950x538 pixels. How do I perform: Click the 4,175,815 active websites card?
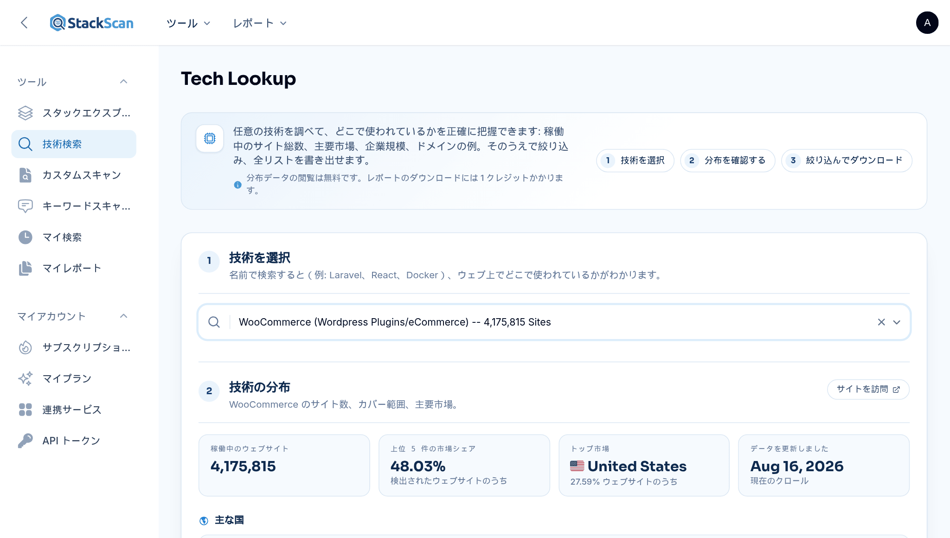point(284,465)
